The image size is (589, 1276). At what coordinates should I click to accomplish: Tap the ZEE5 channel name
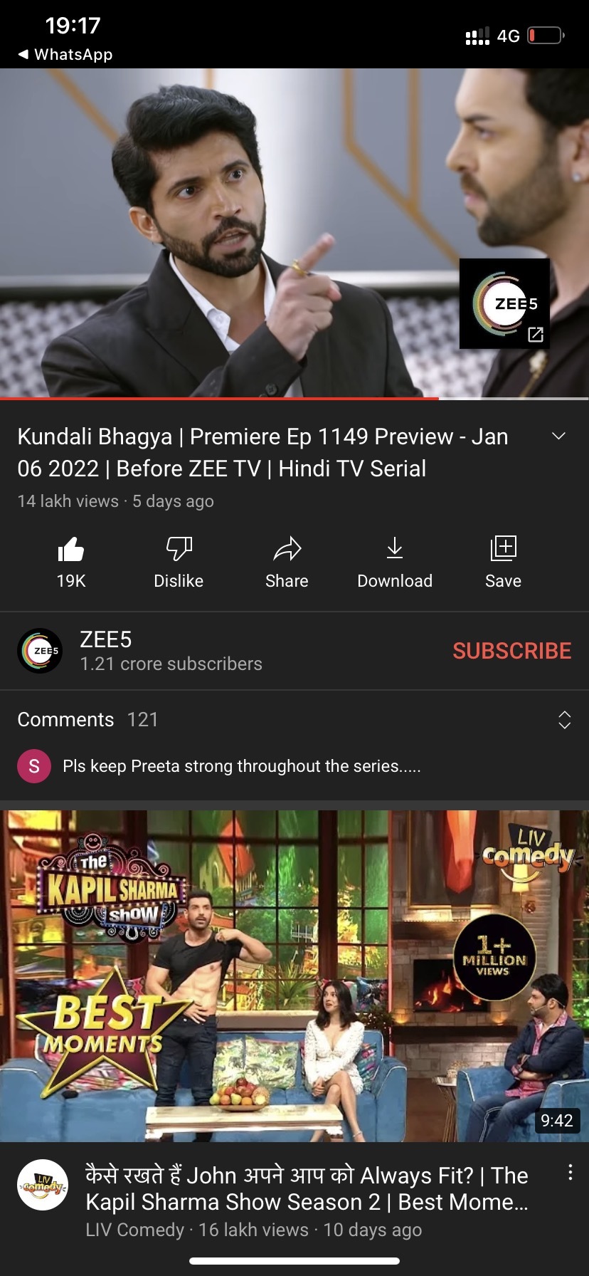pos(105,639)
